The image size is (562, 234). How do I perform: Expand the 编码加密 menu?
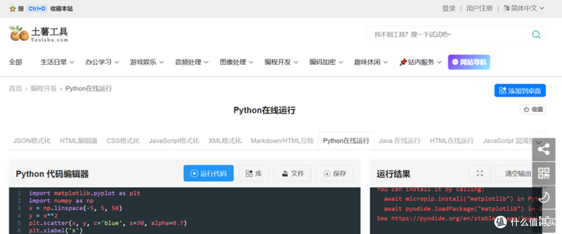[x=326, y=62]
